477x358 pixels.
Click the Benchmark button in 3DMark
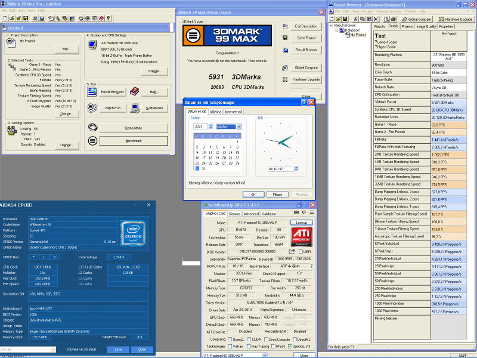pyautogui.click(x=134, y=141)
